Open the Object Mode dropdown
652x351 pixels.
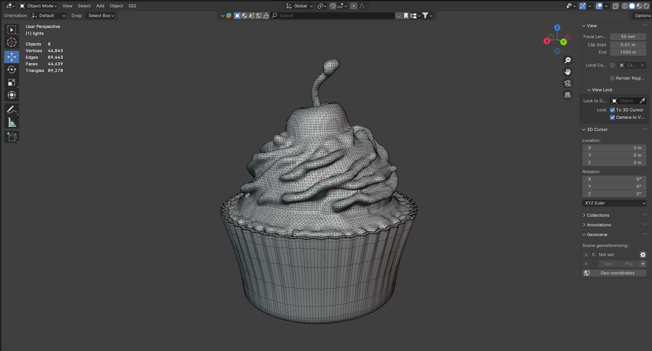(38, 6)
